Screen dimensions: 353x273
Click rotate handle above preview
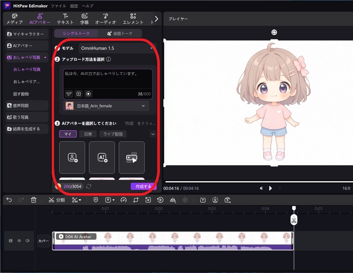click(x=274, y=32)
